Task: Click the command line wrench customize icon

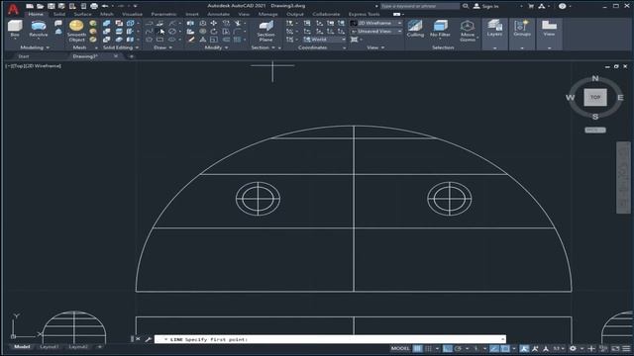Action: pos(148,339)
